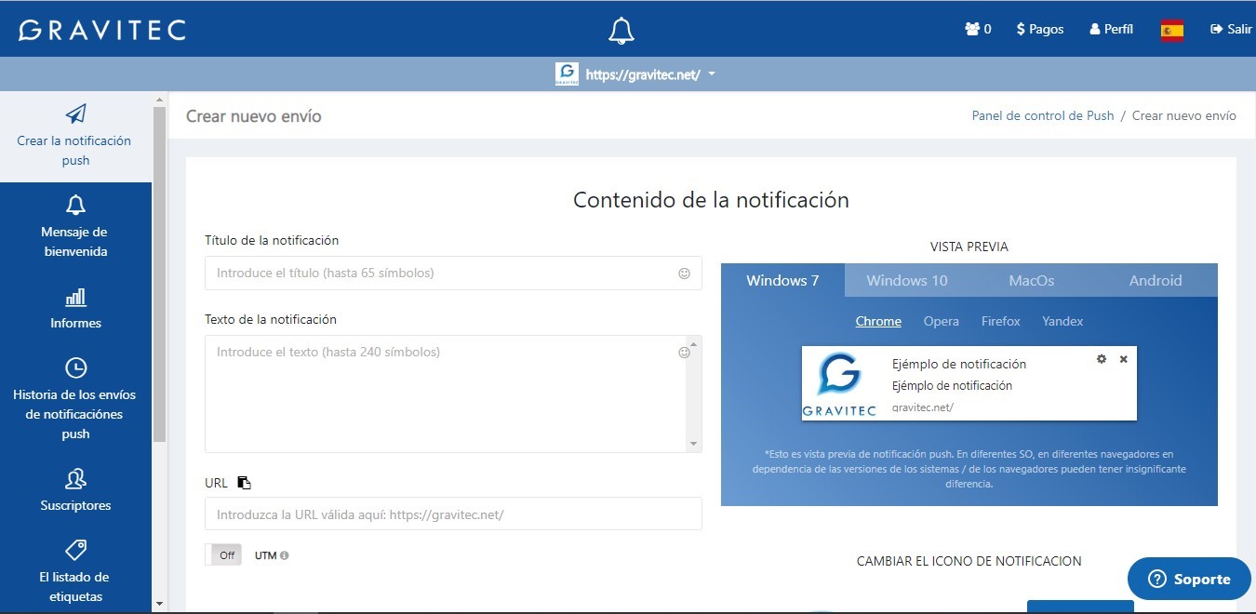
Task: Open the Pagos payments page
Action: (x=1040, y=29)
